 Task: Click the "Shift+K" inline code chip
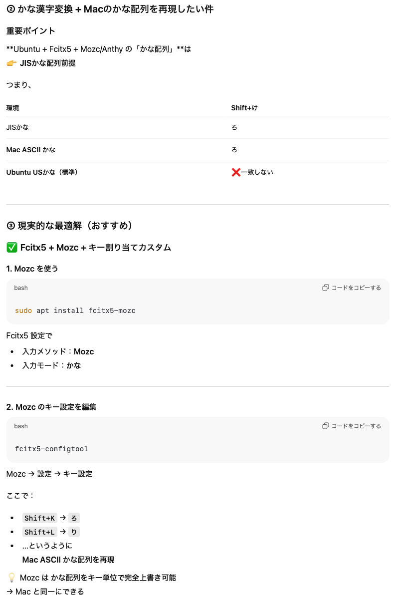[x=40, y=518]
